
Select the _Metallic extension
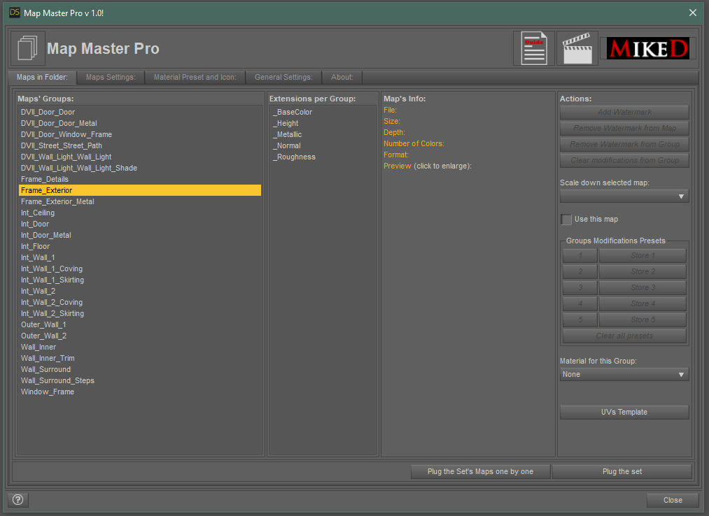coord(323,135)
